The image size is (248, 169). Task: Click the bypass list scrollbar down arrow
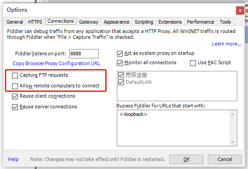click(x=232, y=142)
